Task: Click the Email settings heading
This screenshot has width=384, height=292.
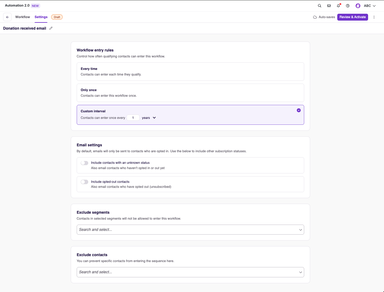Action: point(89,145)
